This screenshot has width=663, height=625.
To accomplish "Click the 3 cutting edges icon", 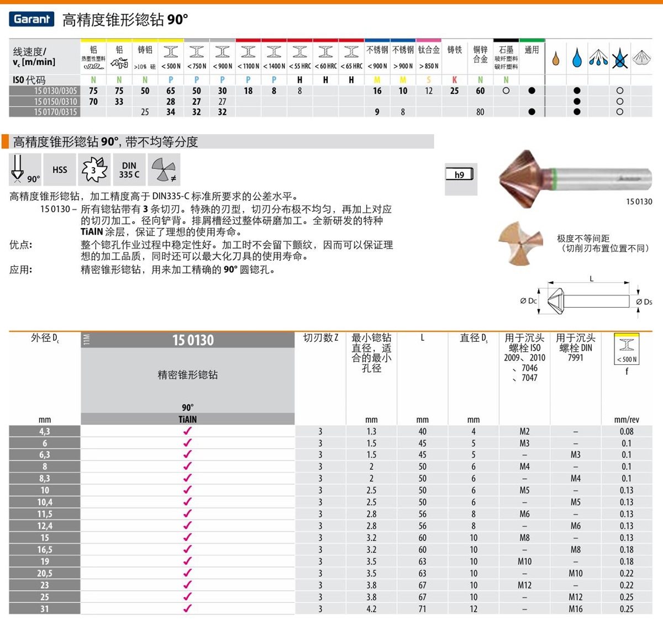I will 94,170.
